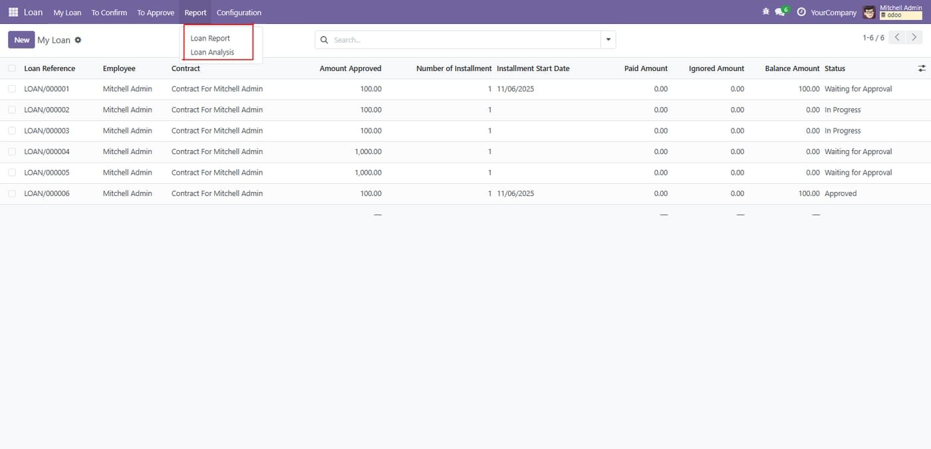
Task: Sort by Amount Approved column header
Action: pyautogui.click(x=350, y=68)
